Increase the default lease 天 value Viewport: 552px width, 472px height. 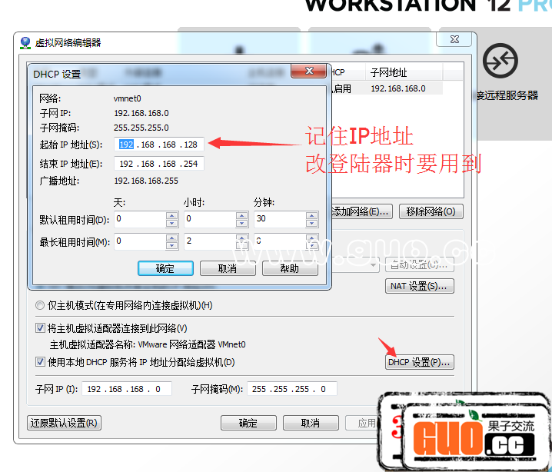172,216
